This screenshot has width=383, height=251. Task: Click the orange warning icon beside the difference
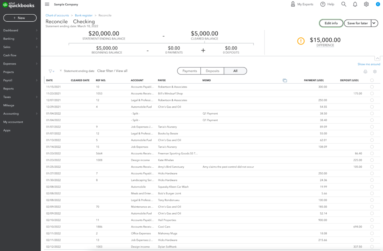tap(300, 41)
